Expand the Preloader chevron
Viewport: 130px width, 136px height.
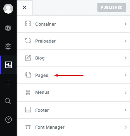[125, 41]
